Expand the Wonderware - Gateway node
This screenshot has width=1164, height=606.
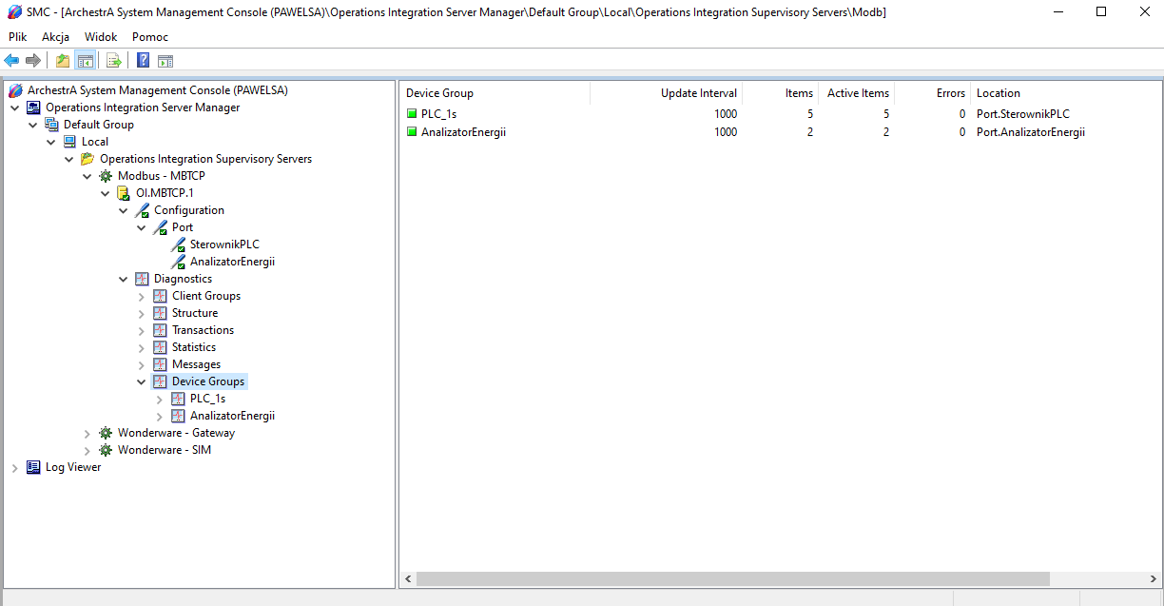pos(87,433)
